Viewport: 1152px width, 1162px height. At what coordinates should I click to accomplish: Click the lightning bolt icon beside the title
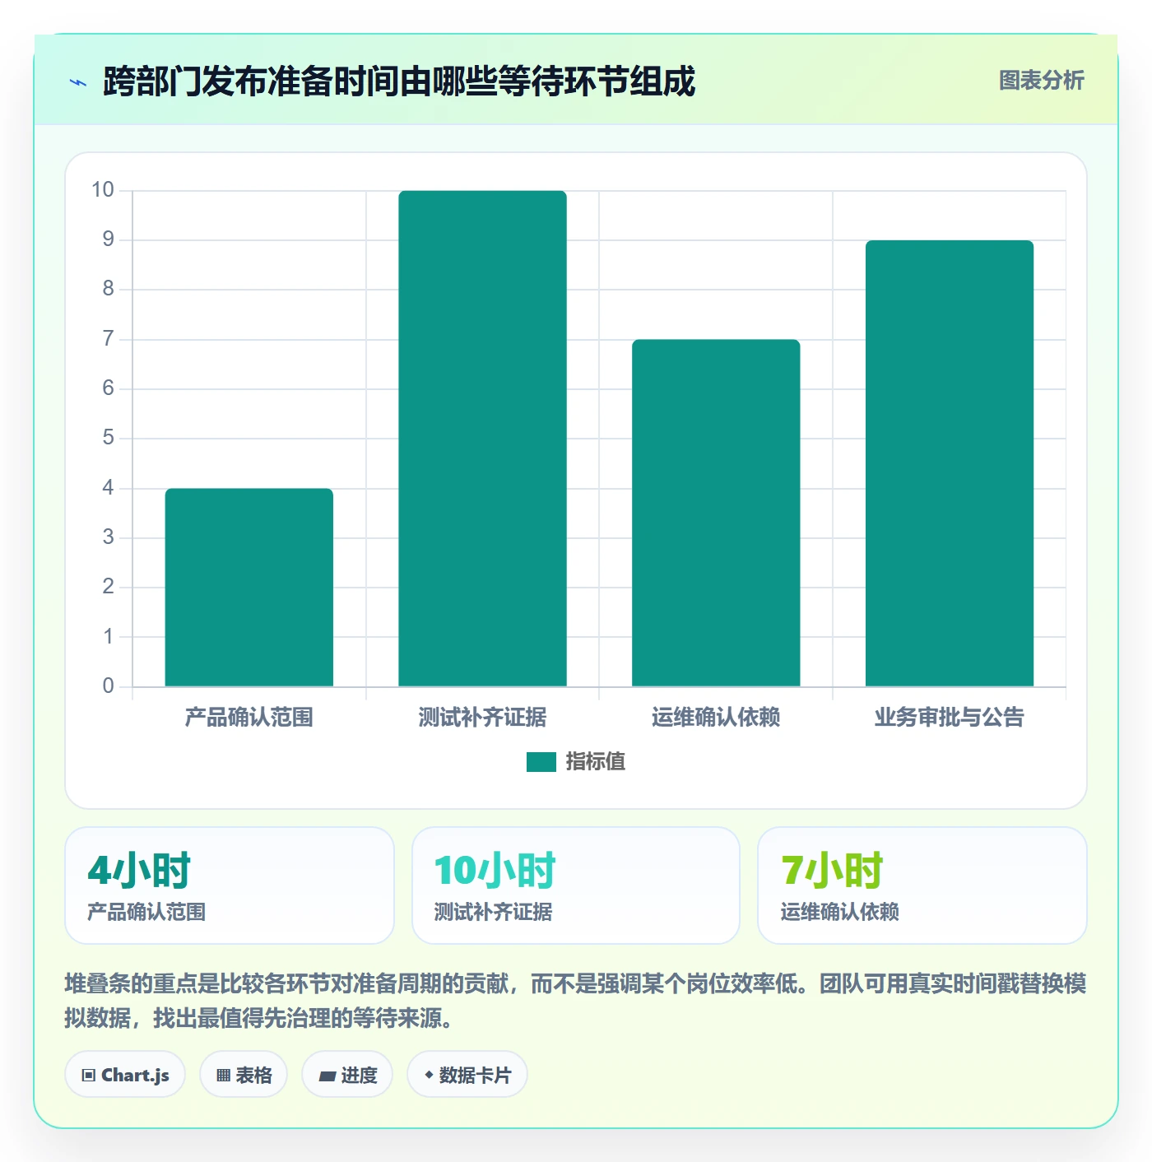pyautogui.click(x=78, y=82)
